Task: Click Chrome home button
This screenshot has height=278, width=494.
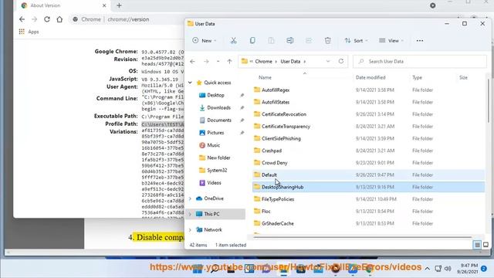Action: (x=59, y=19)
